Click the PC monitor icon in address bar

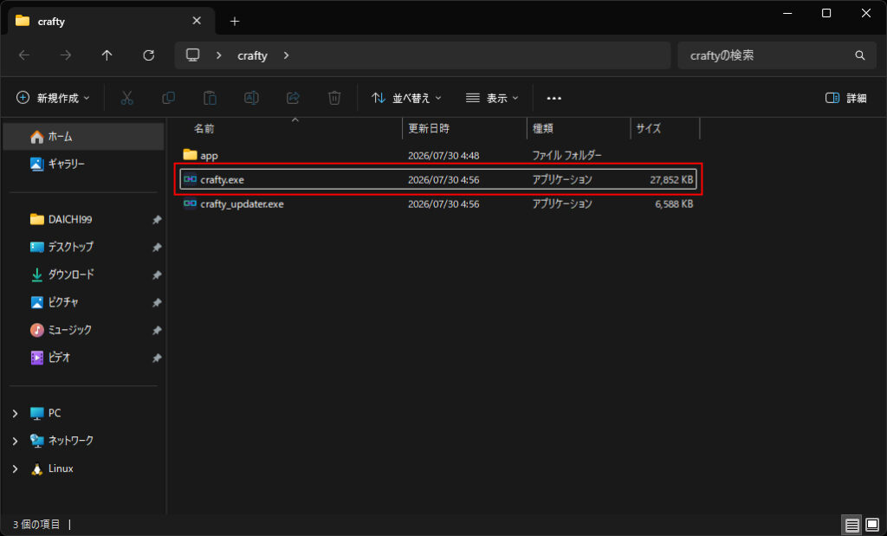[193, 55]
